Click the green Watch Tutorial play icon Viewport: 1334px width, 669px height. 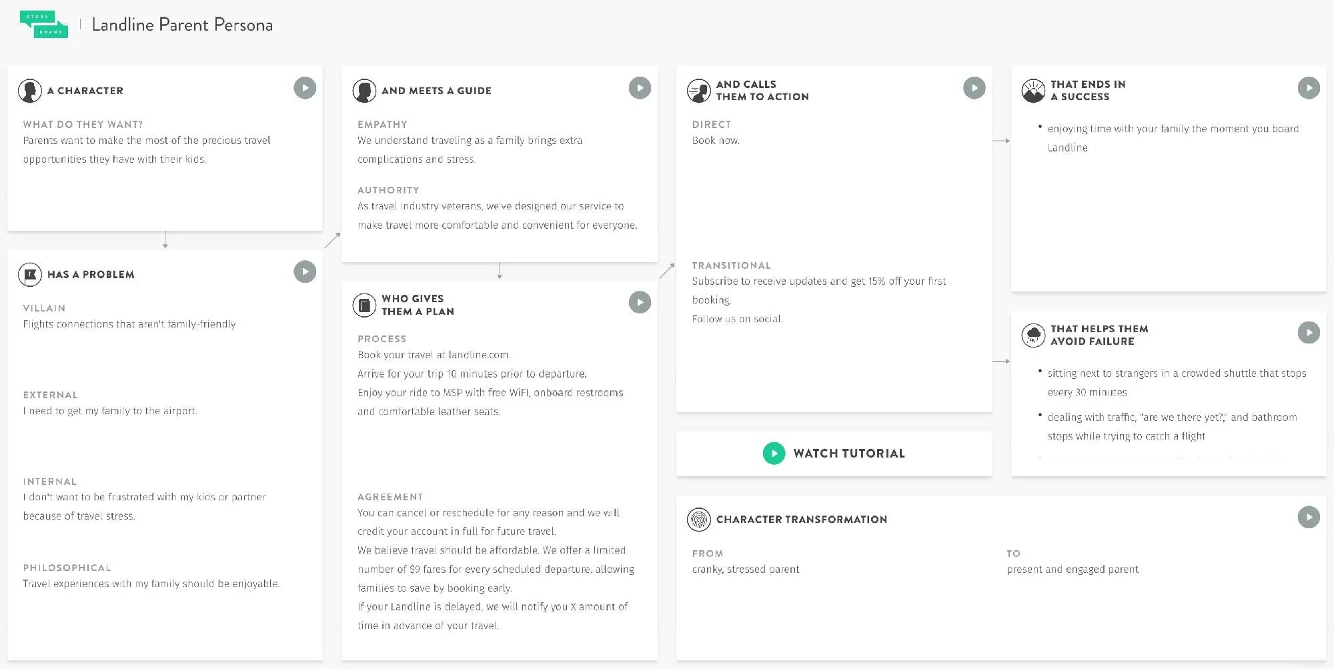[x=774, y=454]
